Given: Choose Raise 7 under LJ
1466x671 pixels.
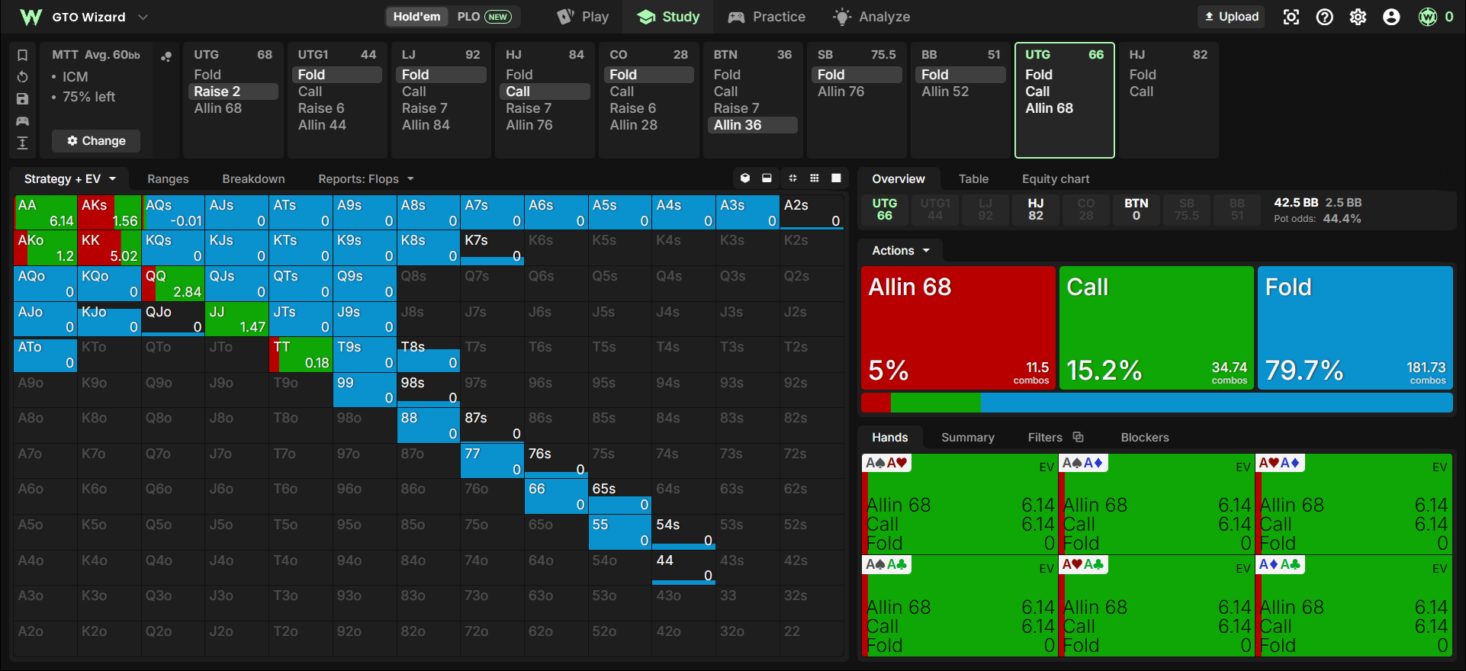Looking at the screenshot, I should (x=425, y=108).
